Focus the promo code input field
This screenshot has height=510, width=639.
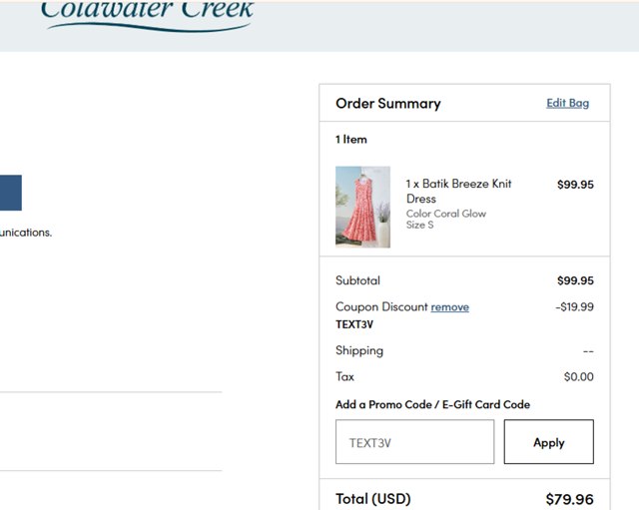[414, 442]
